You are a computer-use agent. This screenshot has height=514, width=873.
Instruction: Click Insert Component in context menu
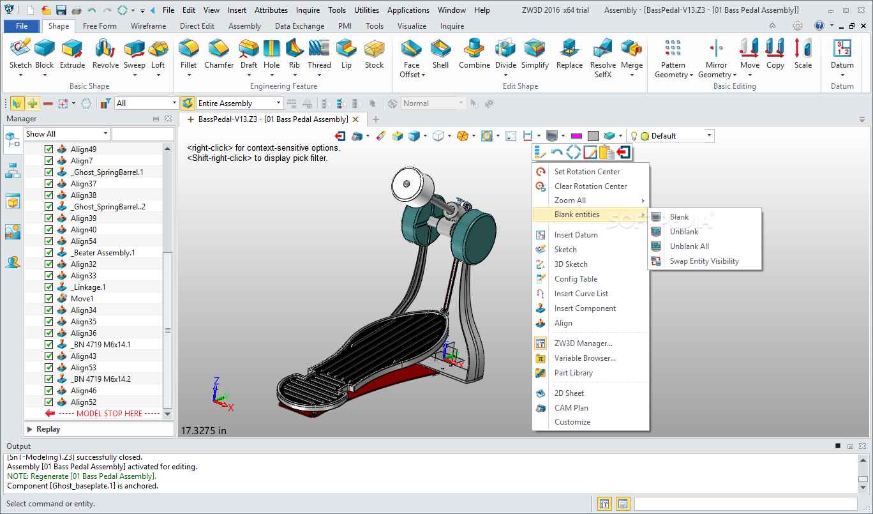tap(585, 308)
